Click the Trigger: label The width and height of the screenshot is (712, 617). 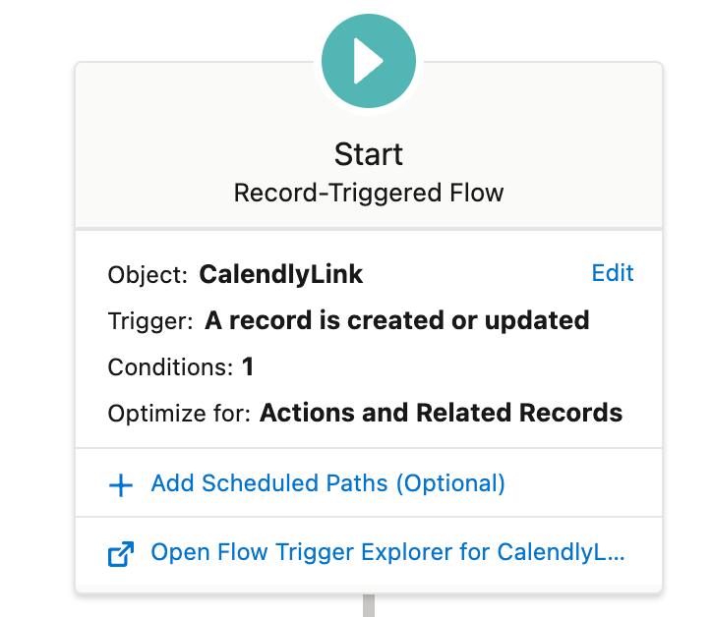pos(151,321)
